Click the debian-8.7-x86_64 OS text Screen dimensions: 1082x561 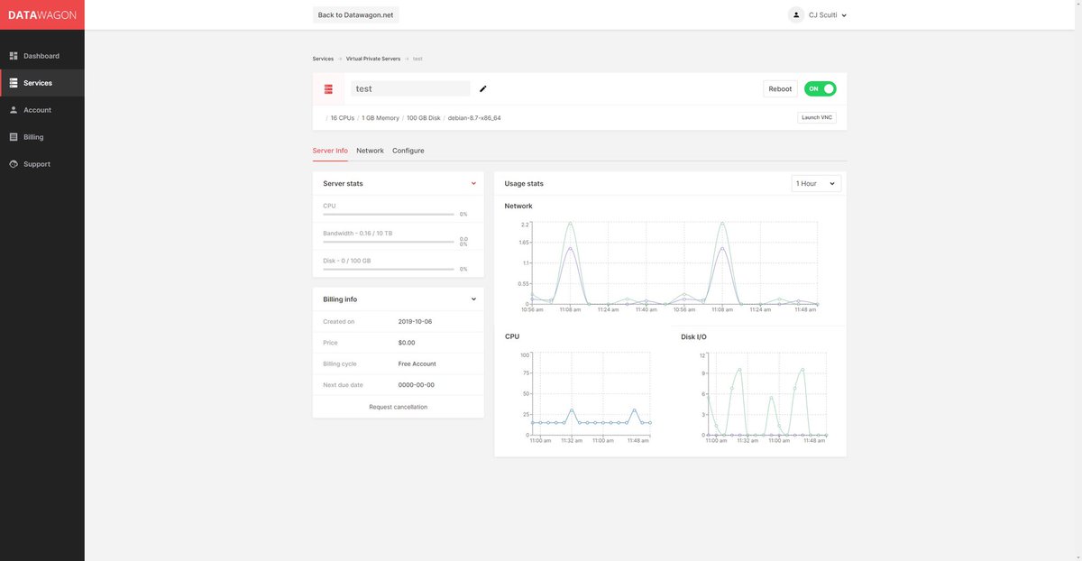coord(473,117)
